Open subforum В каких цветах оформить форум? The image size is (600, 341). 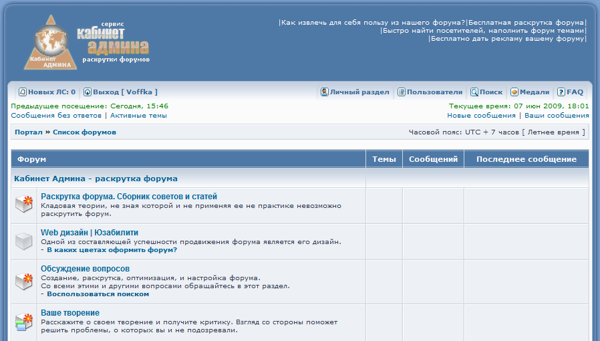112,250
